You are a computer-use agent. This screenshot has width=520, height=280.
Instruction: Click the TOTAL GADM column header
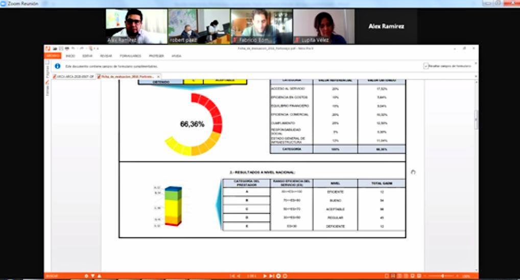pyautogui.click(x=382, y=183)
